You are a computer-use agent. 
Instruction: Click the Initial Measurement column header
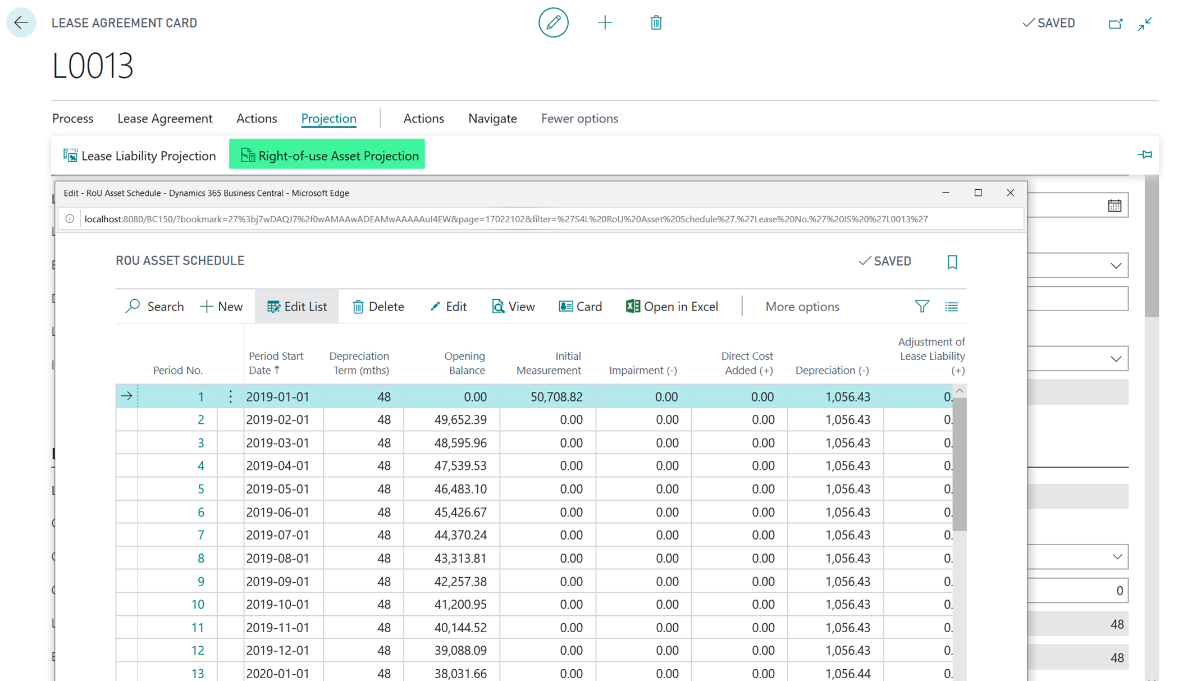[549, 363]
